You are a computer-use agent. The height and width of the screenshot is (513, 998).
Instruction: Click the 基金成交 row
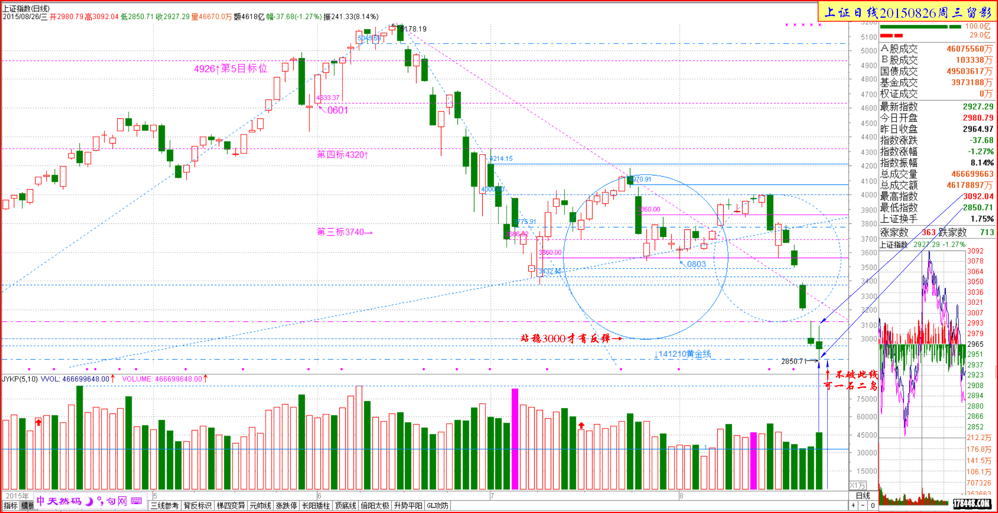point(937,82)
